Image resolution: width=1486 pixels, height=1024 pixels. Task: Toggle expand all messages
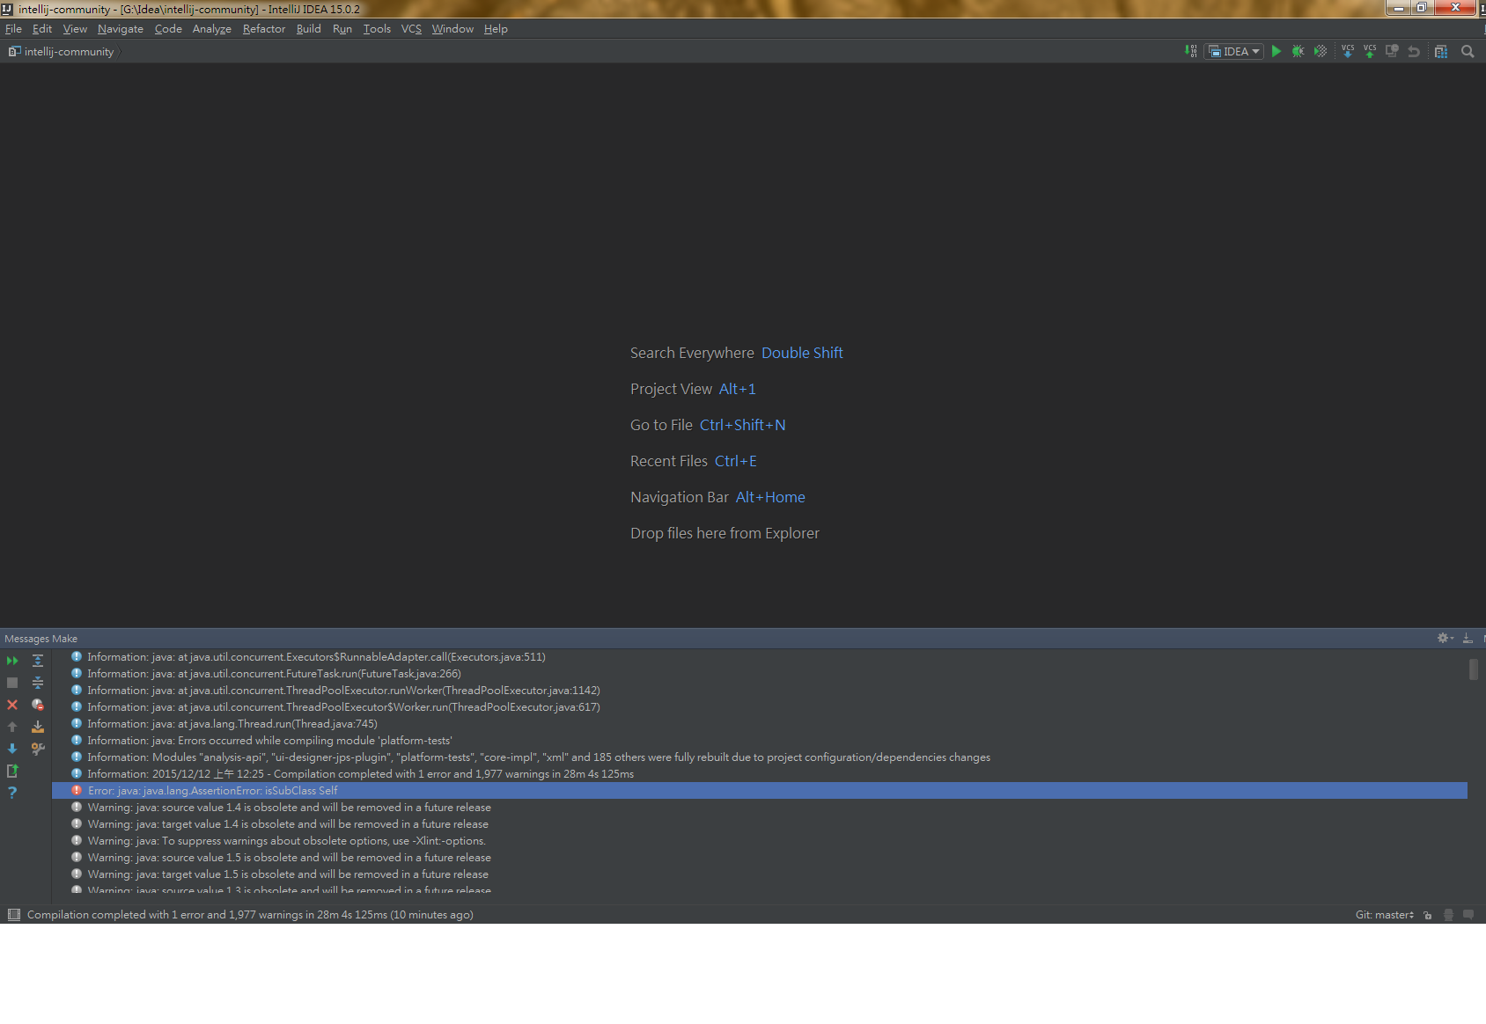38,660
